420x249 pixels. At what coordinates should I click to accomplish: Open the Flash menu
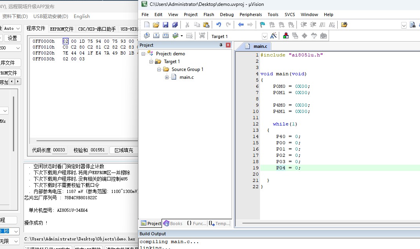point(209,15)
